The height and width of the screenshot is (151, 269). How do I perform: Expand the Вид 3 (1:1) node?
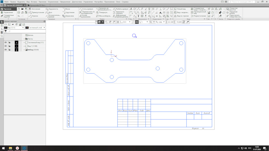click(x=24, y=50)
